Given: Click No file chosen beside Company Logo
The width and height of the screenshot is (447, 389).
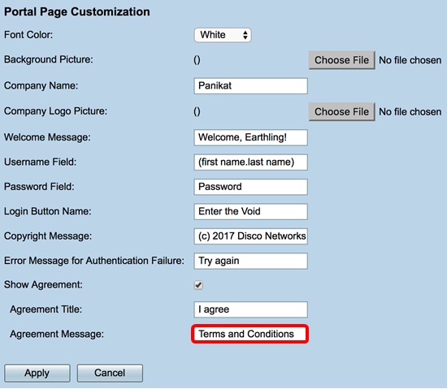Looking at the screenshot, I should click(410, 112).
